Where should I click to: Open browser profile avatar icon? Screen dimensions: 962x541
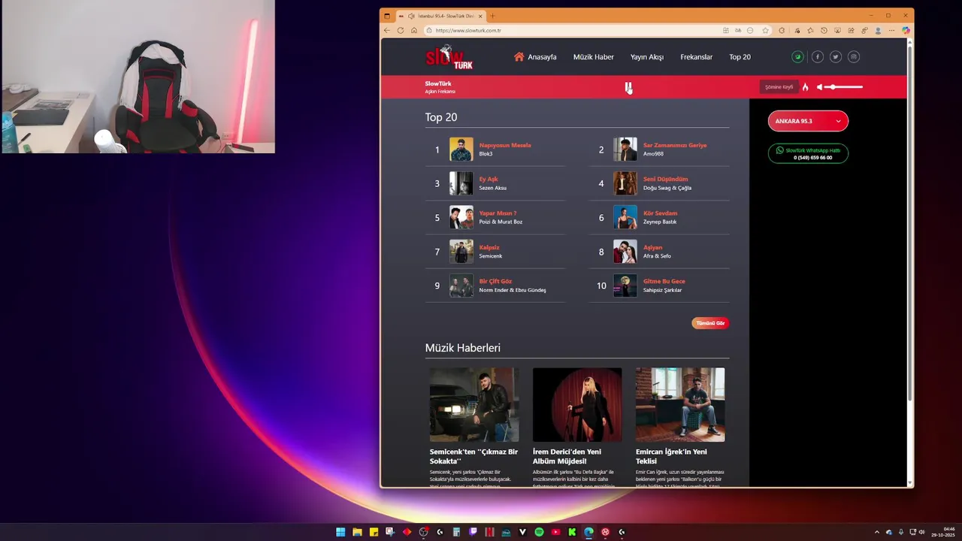878,31
